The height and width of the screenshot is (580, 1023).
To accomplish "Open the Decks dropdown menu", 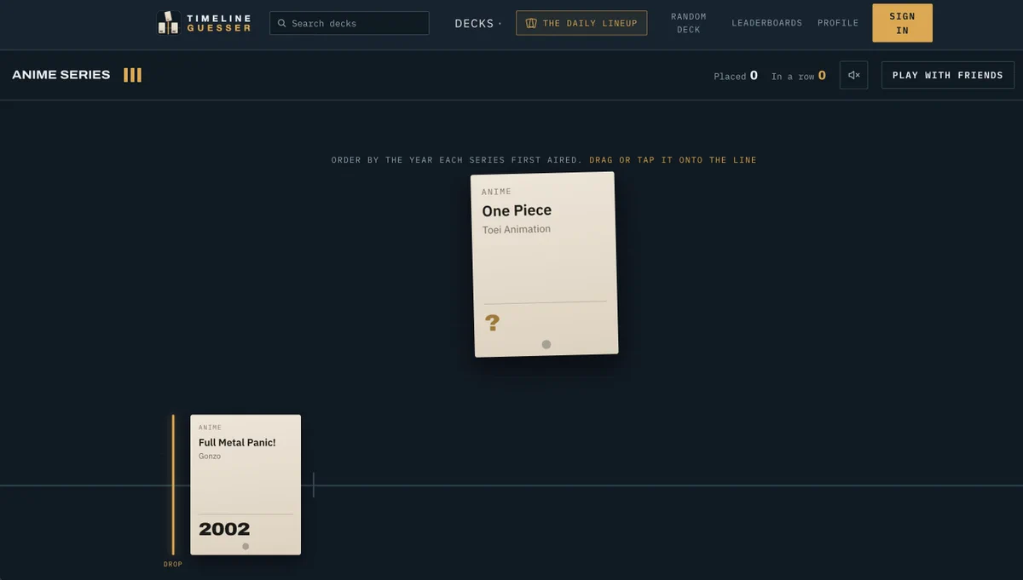I will tap(478, 23).
